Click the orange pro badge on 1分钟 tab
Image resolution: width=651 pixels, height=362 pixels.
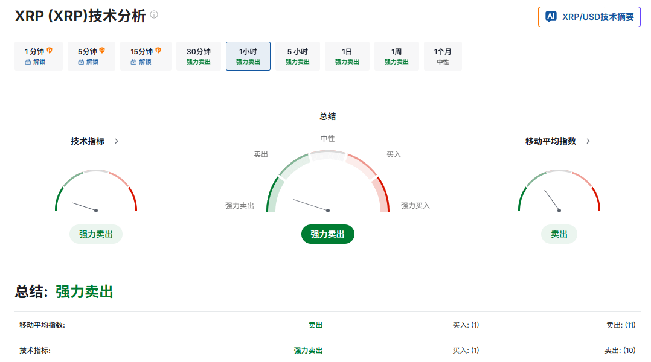pos(50,51)
